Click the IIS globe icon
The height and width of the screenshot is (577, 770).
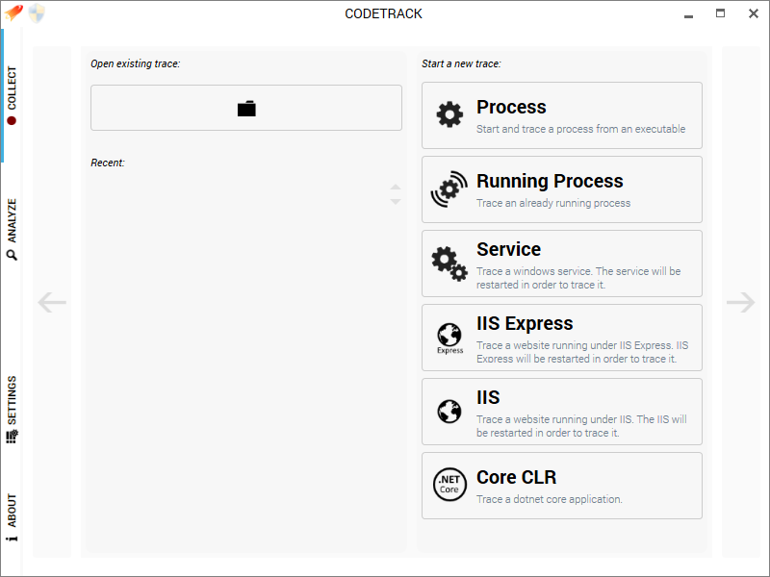point(449,412)
